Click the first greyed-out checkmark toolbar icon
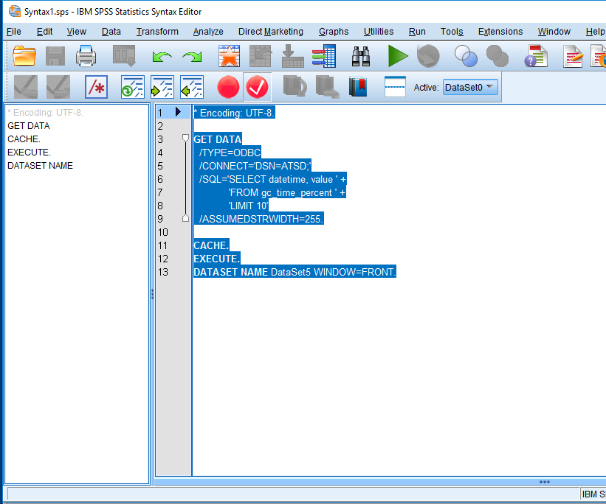The height and width of the screenshot is (504, 606). point(26,87)
